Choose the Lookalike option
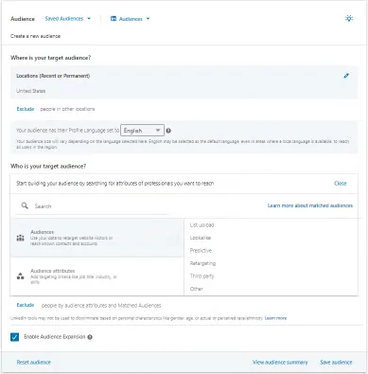This screenshot has width=368, height=374. 201,238
